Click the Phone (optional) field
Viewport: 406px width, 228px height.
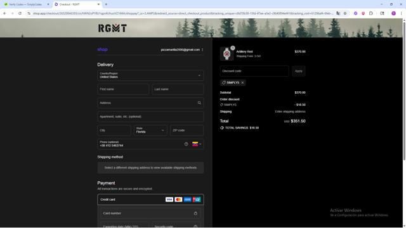(150, 144)
